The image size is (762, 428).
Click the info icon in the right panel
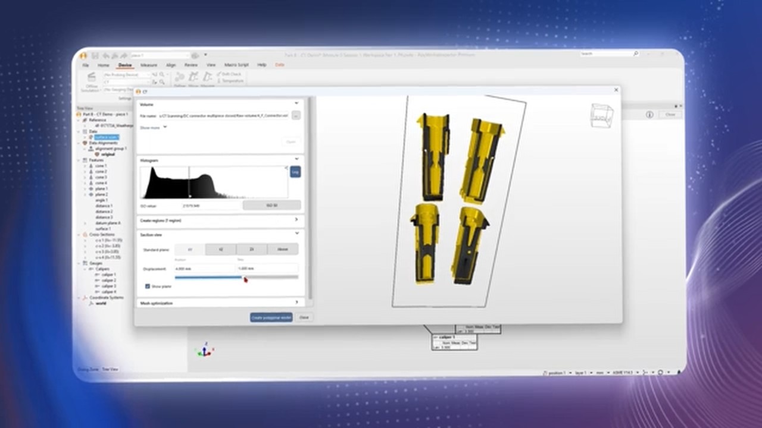[x=649, y=114]
